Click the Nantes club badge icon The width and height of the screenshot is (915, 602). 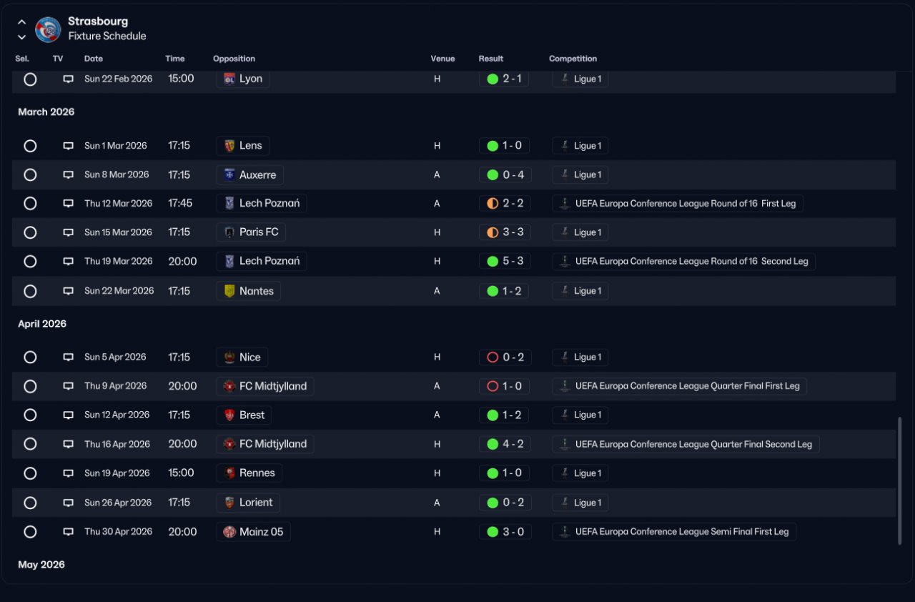click(x=229, y=291)
